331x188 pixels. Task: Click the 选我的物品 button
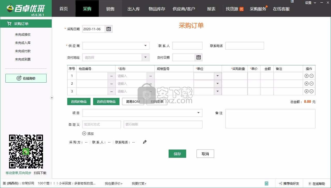(x=79, y=101)
